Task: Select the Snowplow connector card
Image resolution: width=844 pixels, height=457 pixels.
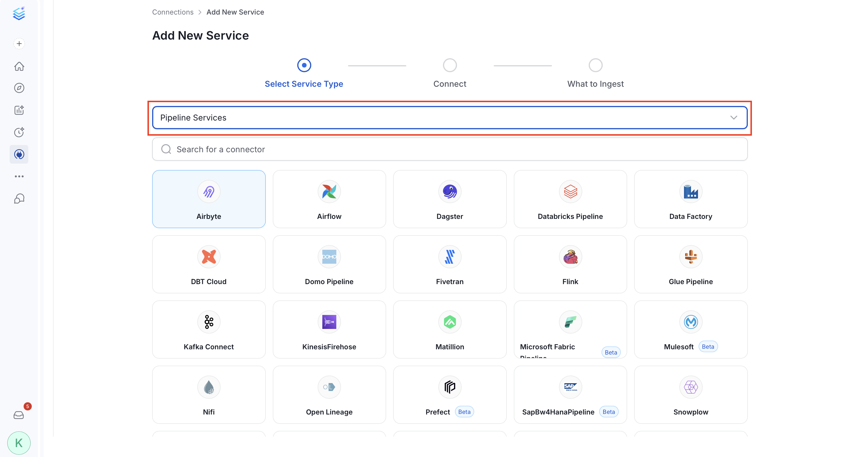Action: pos(691,394)
